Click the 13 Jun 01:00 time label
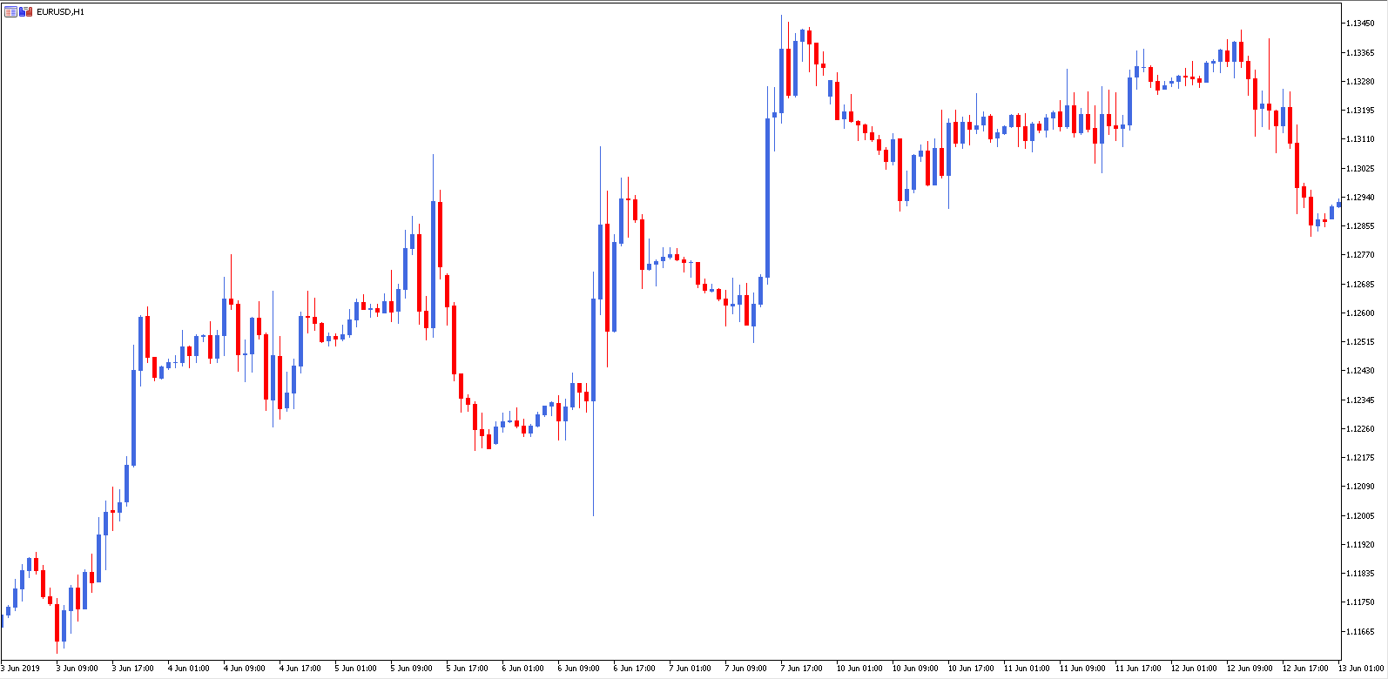Image resolution: width=1388 pixels, height=679 pixels. click(1360, 669)
